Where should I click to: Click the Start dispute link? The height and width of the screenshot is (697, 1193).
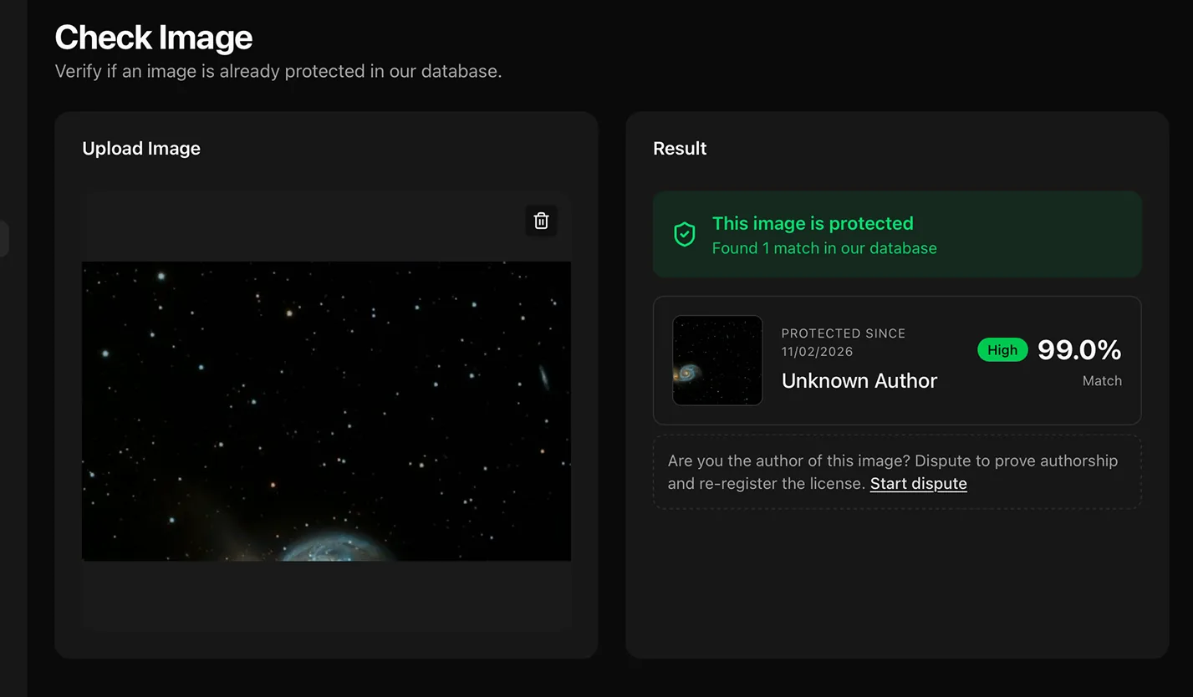918,483
